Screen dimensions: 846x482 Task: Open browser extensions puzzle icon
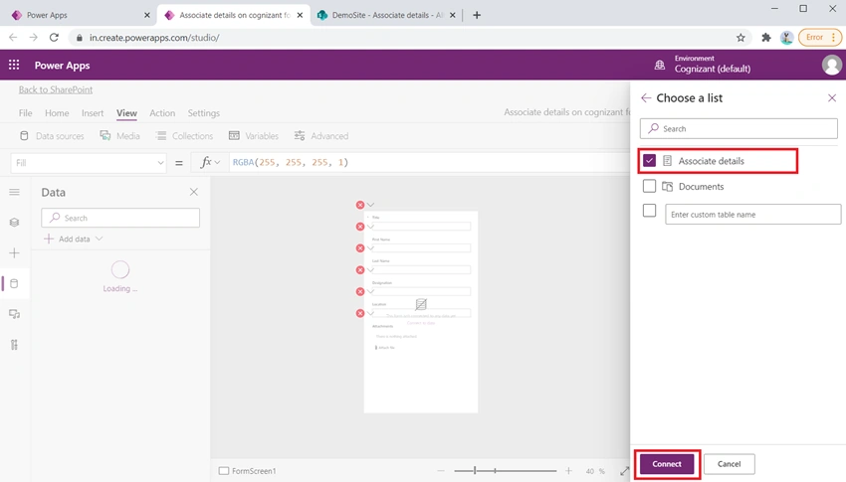pyautogui.click(x=766, y=38)
